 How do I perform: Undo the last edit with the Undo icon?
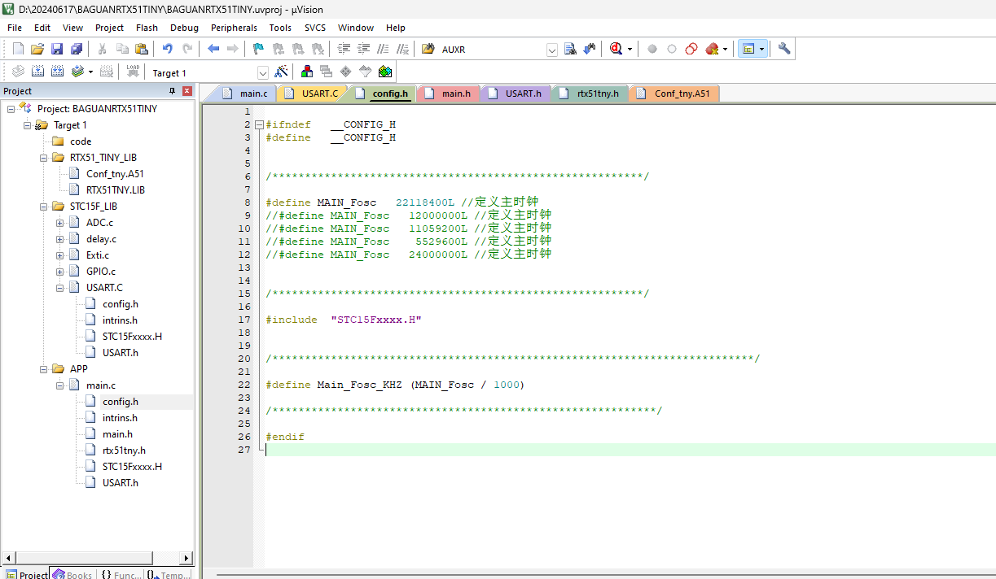(168, 49)
